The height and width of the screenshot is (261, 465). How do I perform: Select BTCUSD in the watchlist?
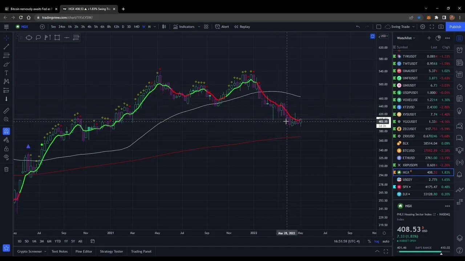(423, 150)
